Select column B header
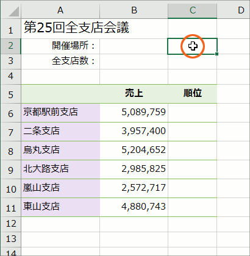The height and width of the screenshot is (256, 250). pos(134,10)
